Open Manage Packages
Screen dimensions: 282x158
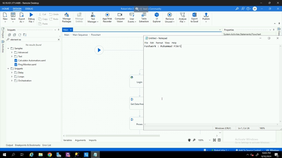67,17
